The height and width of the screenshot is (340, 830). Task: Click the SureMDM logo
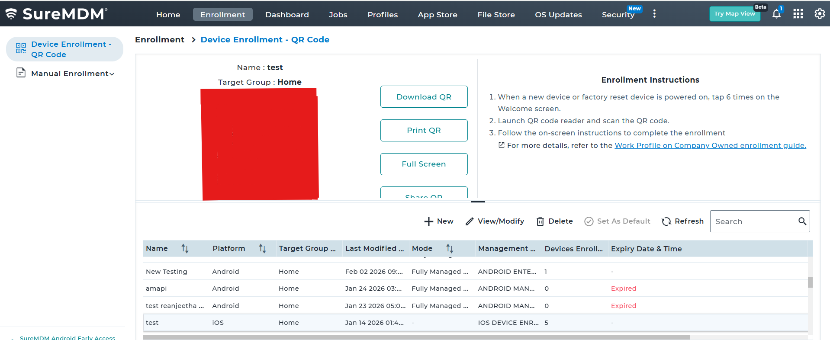(x=56, y=14)
